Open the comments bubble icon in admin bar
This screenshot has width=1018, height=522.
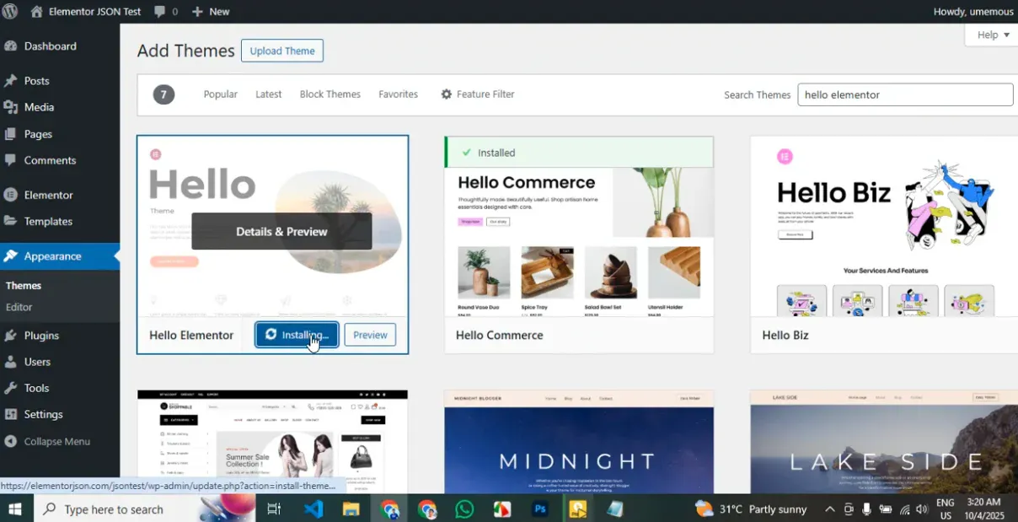pos(160,12)
